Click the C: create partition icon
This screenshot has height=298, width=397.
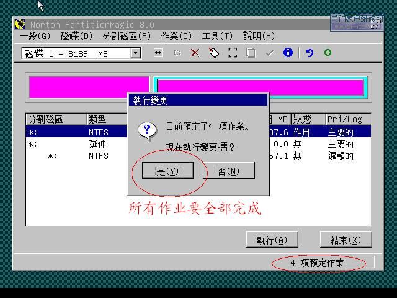tap(177, 53)
